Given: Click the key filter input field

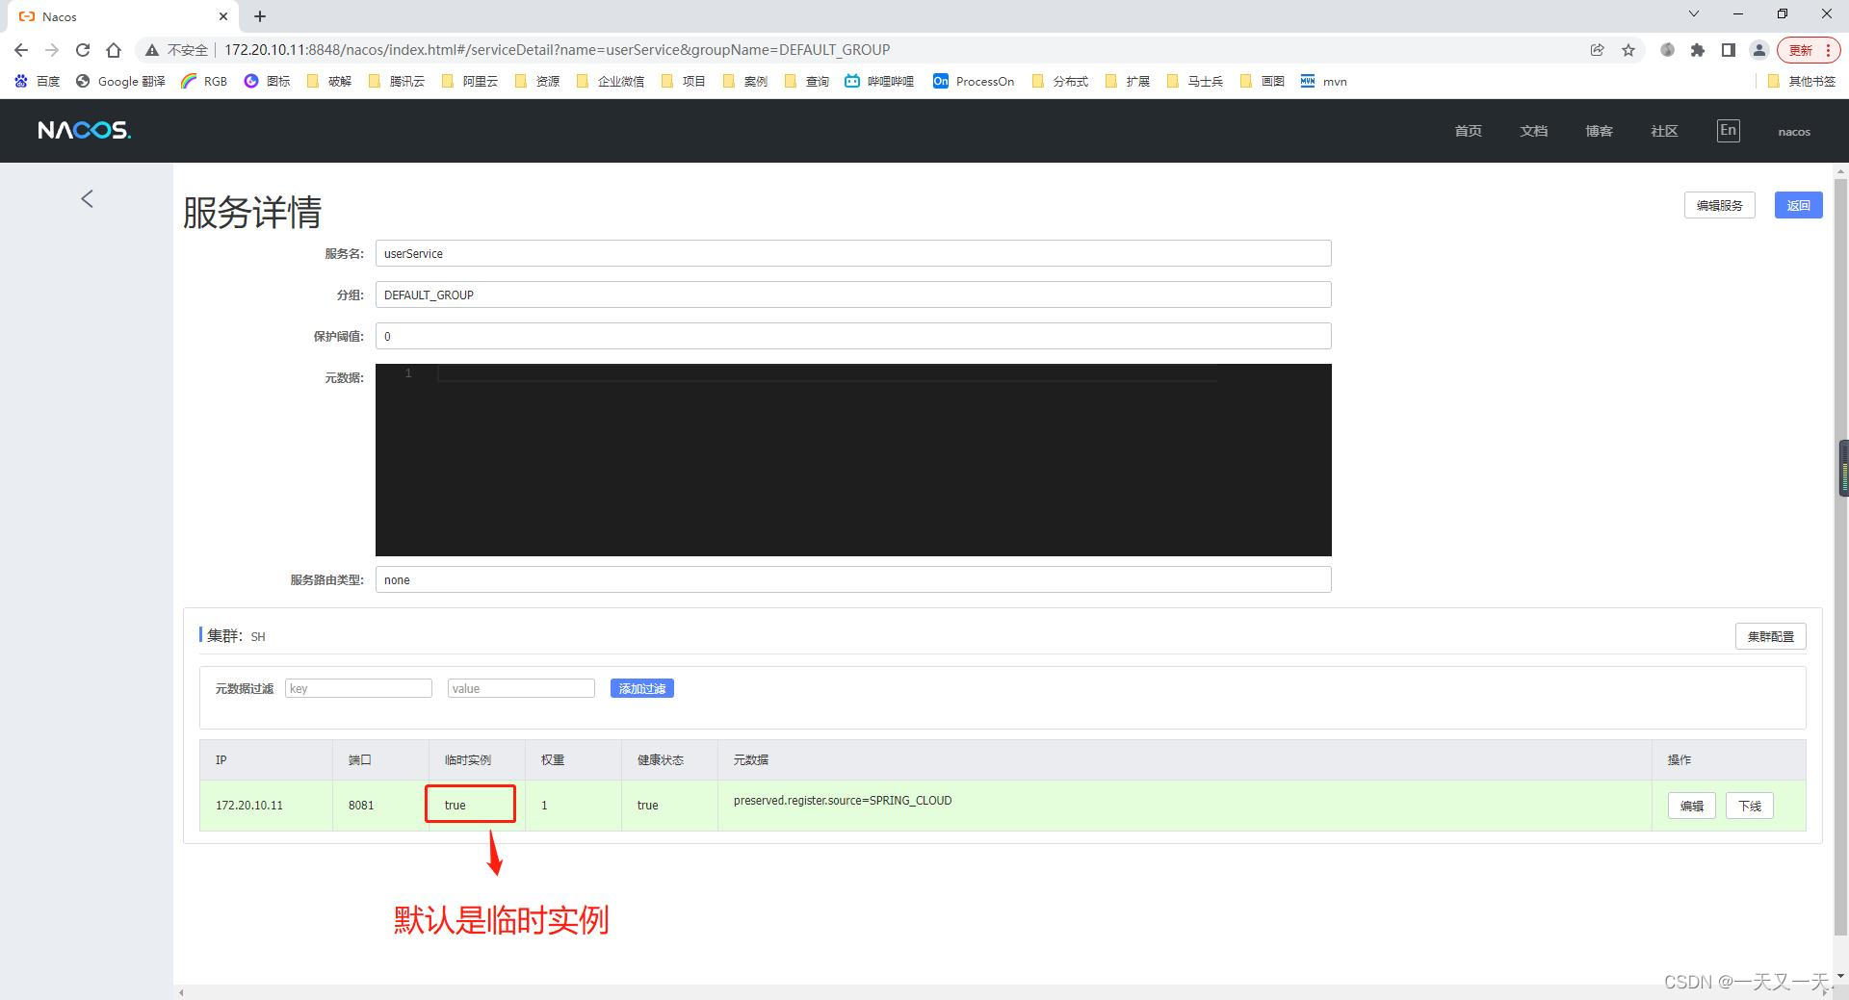Looking at the screenshot, I should click(357, 687).
